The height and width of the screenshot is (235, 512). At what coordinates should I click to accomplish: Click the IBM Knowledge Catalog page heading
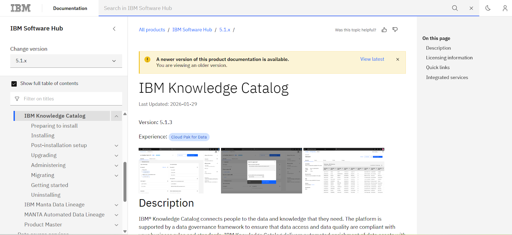[213, 89]
